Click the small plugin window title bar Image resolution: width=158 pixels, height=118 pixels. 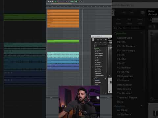[x=101, y=36]
